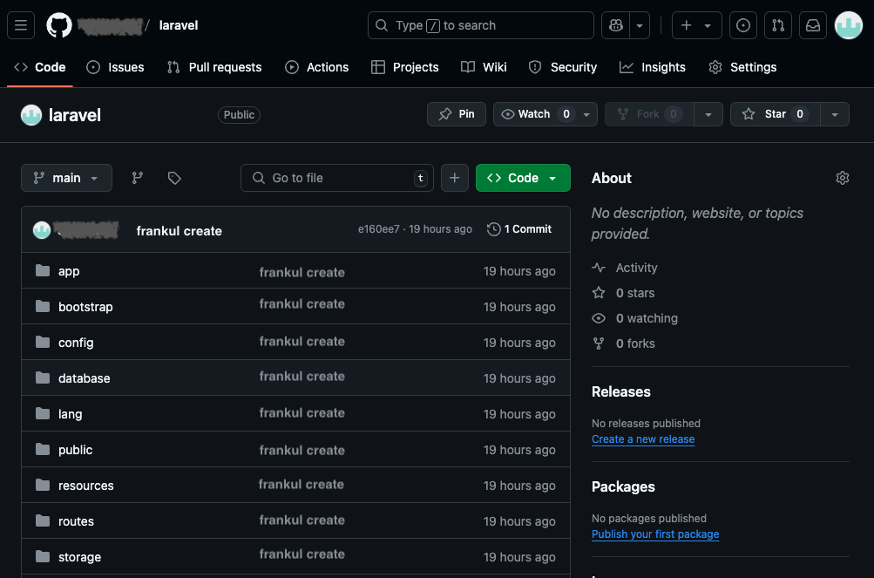Open the hamburger navigation menu
The height and width of the screenshot is (578, 874).
[x=21, y=25]
